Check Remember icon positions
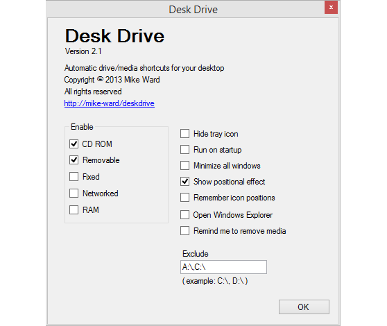The width and height of the screenshot is (387, 326). tap(185, 198)
